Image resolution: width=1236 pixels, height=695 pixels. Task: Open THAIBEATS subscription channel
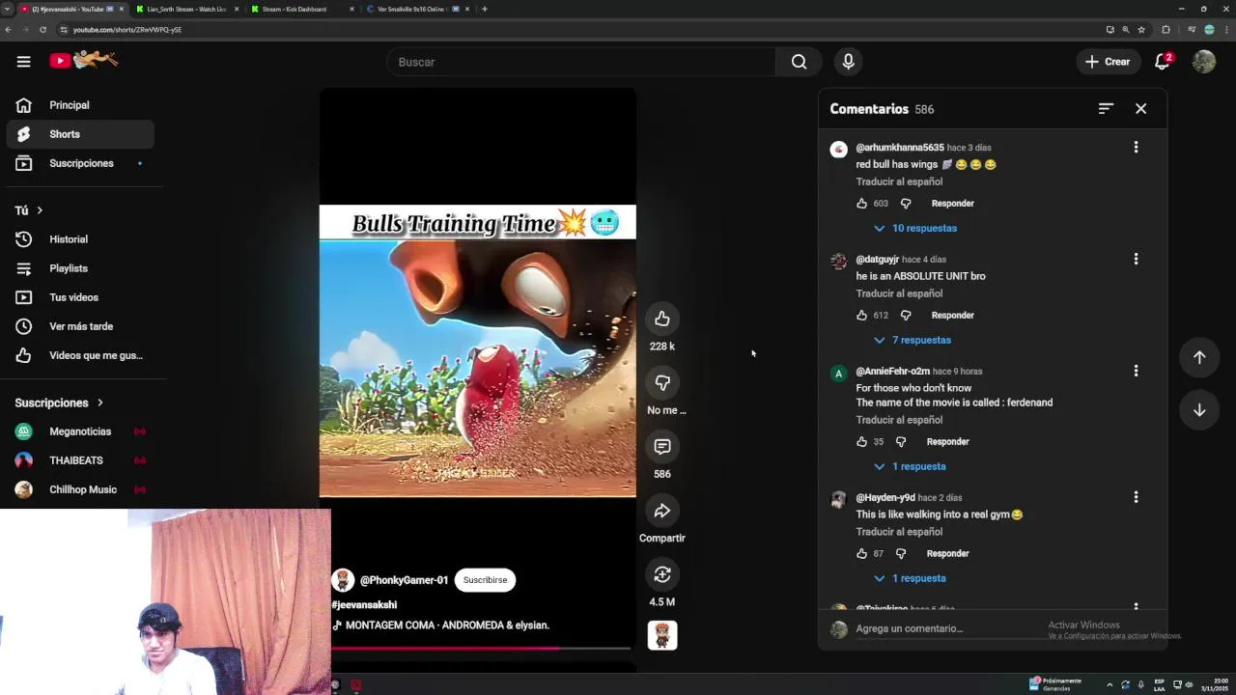point(80,460)
